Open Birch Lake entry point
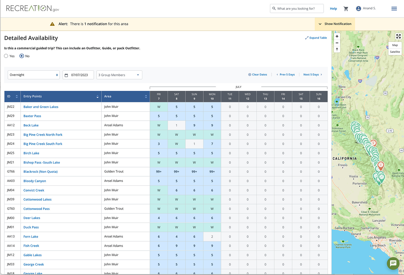Image resolution: width=404 pixels, height=275 pixels. coord(31,153)
